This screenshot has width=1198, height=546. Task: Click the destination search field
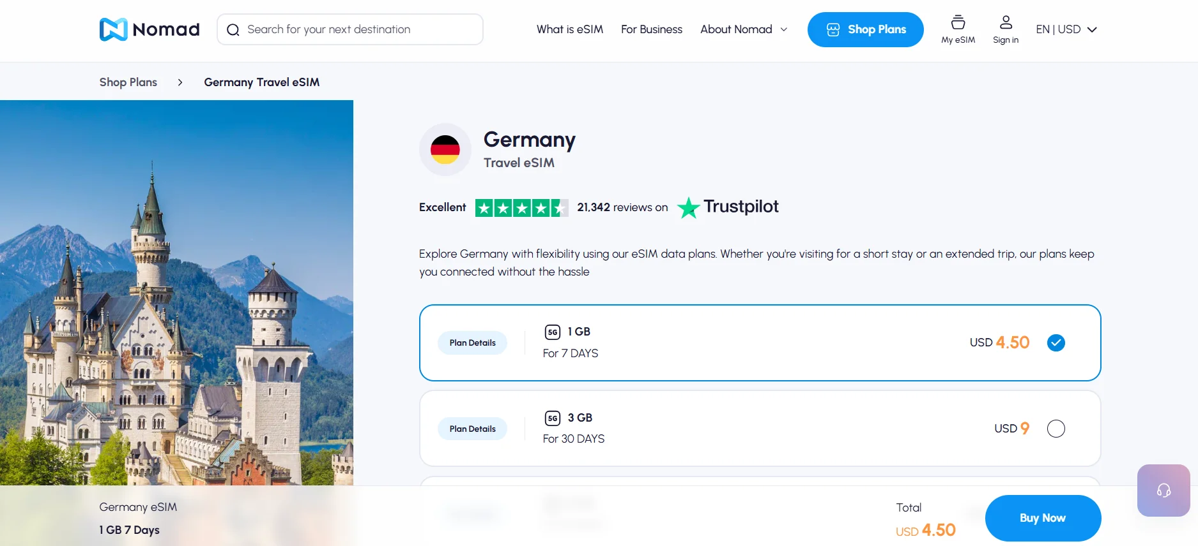click(x=349, y=29)
